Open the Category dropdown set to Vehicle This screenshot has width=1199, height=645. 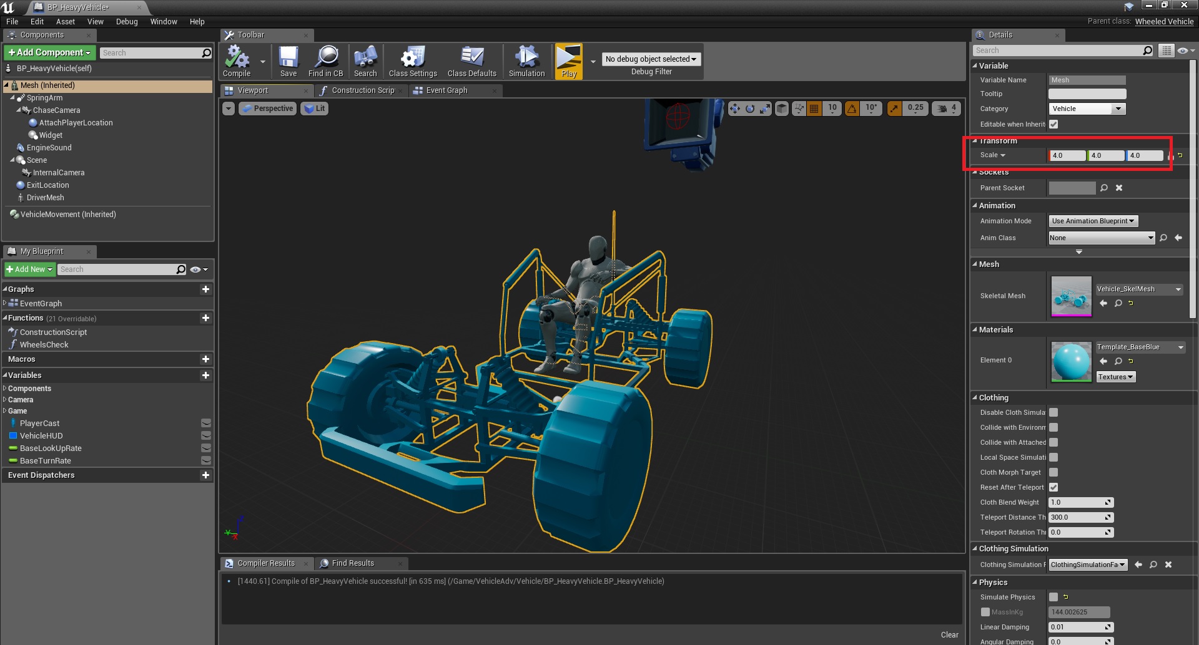pos(1087,109)
